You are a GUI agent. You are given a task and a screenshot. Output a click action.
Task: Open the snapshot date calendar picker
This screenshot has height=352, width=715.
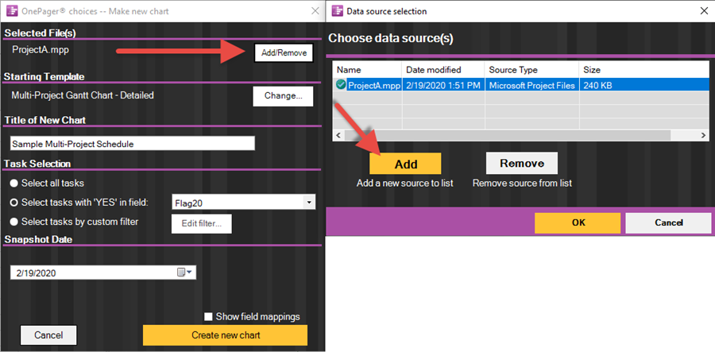point(184,273)
